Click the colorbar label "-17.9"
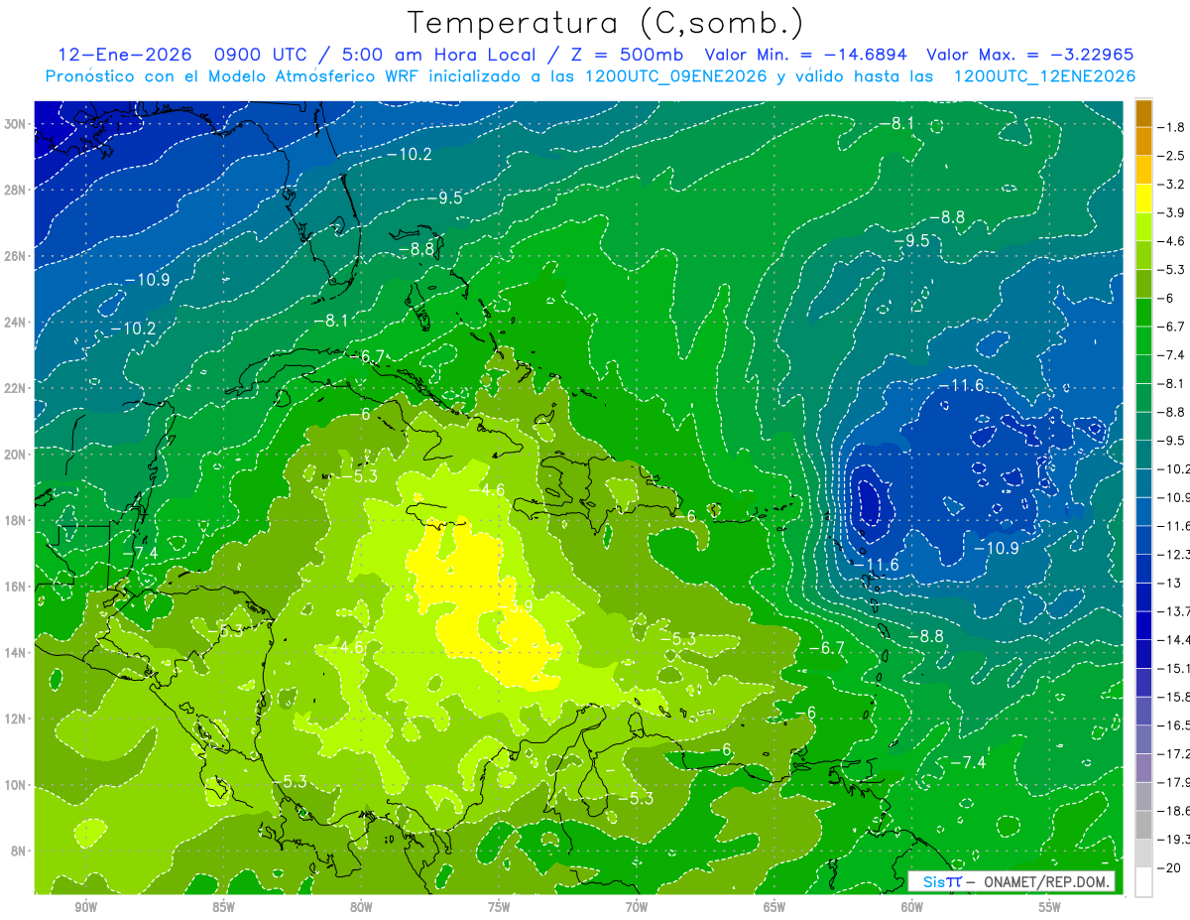Image resolution: width=1190 pixels, height=920 pixels. 1176,782
